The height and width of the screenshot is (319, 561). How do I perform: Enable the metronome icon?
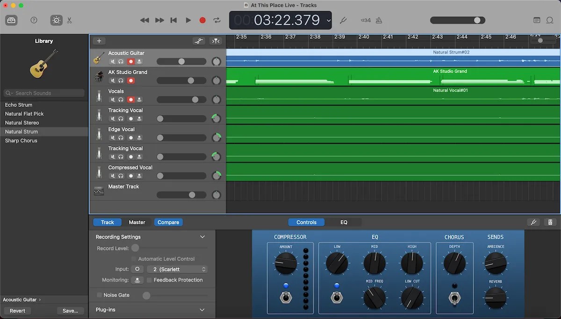[x=379, y=20]
